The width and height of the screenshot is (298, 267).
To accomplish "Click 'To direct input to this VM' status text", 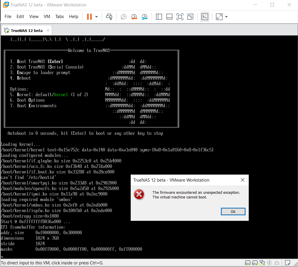I will click(52, 263).
